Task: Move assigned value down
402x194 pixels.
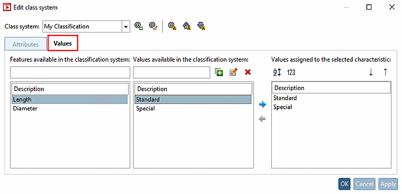Action: [371, 72]
